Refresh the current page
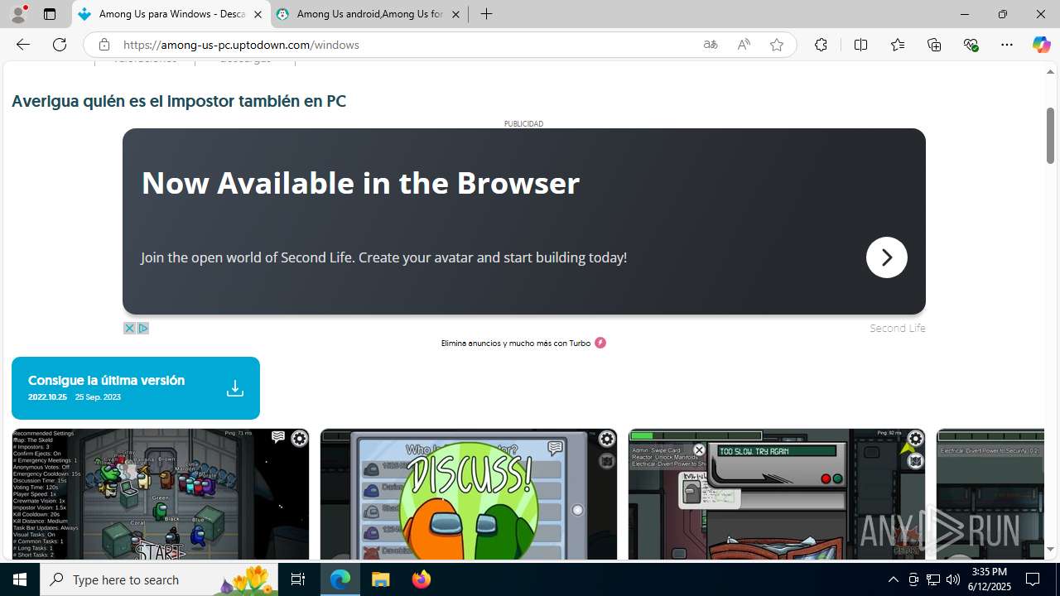The width and height of the screenshot is (1060, 596). [x=60, y=45]
